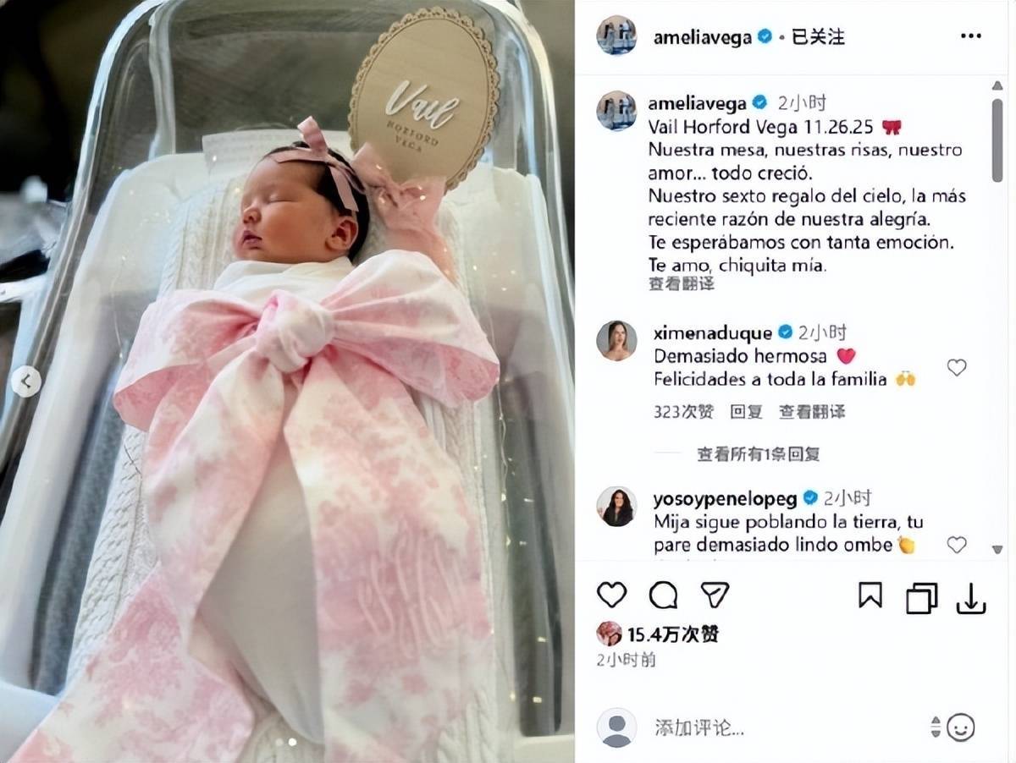Open ameliavega profile from header
The width and height of the screenshot is (1016, 763).
coord(702,37)
